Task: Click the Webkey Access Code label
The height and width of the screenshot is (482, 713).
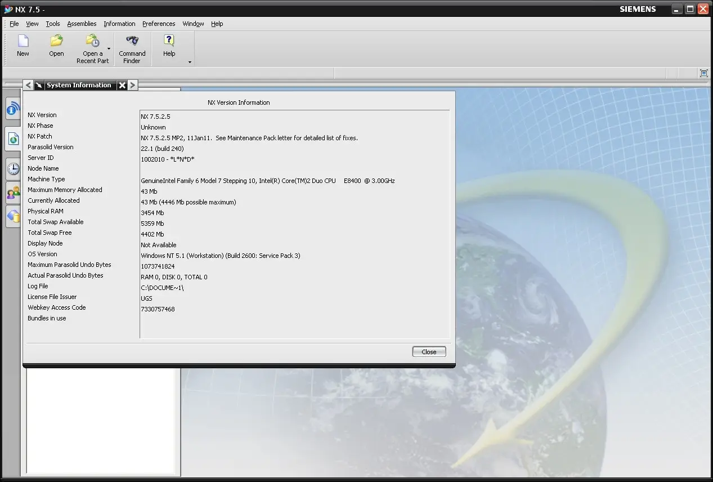Action: click(x=57, y=307)
